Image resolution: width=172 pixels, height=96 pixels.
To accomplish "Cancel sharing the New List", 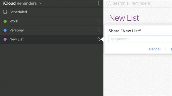I will coord(155,49).
